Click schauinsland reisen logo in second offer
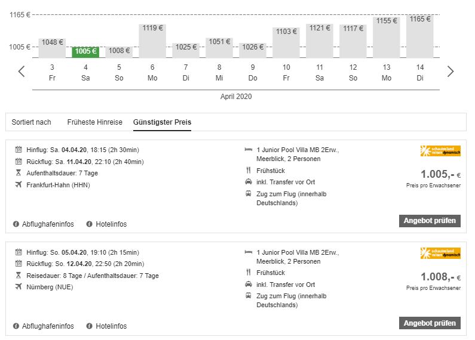 pyautogui.click(x=440, y=254)
